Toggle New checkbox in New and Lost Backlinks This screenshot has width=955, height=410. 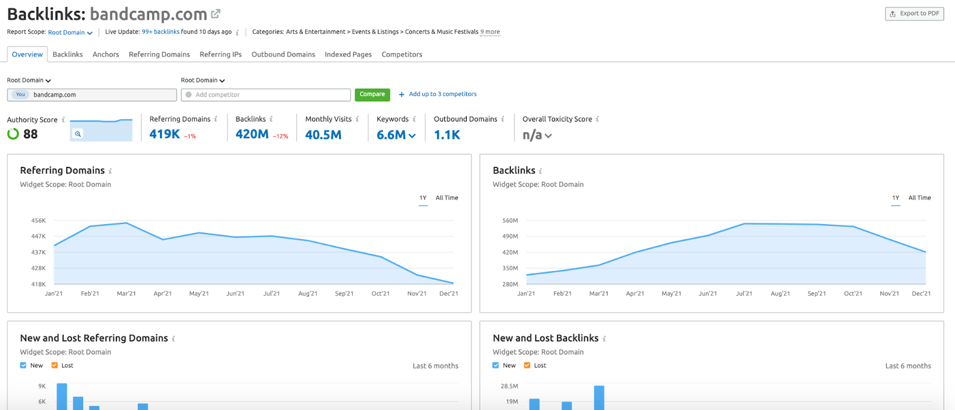click(496, 365)
